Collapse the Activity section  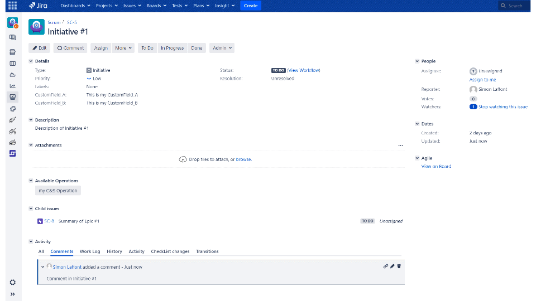click(x=31, y=241)
